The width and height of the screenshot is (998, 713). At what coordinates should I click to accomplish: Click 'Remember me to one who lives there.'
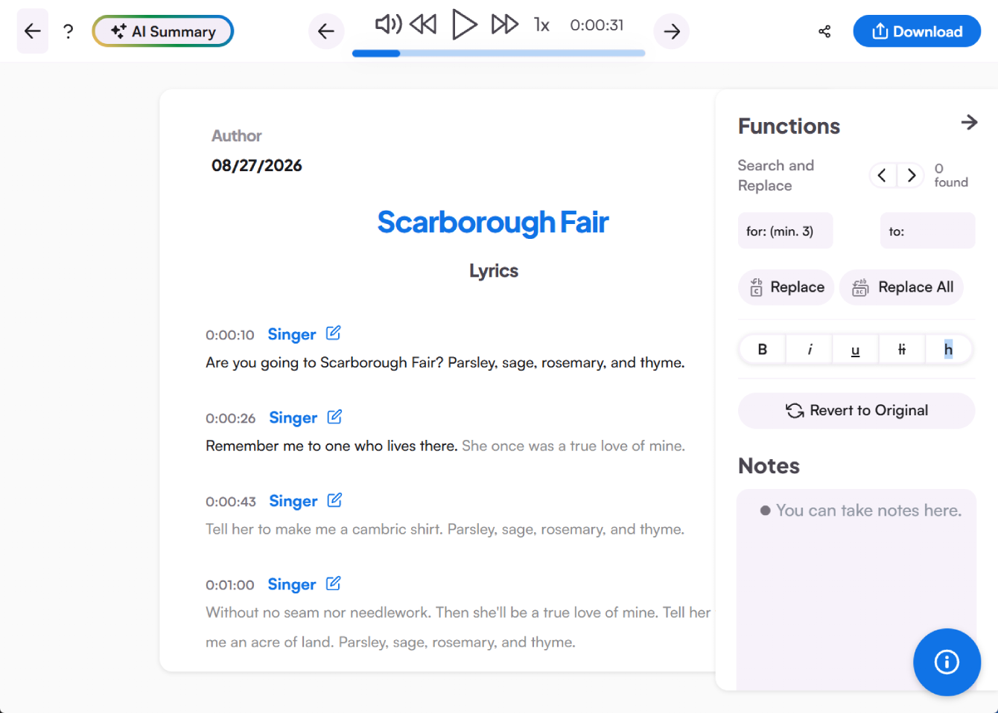[x=331, y=446]
